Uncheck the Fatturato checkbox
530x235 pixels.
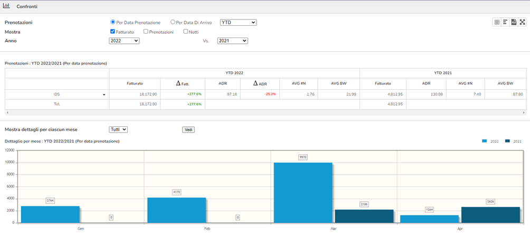113,32
